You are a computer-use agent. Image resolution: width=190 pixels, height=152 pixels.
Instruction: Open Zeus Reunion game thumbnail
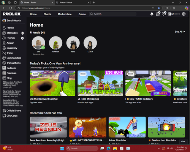[x=48, y=127]
